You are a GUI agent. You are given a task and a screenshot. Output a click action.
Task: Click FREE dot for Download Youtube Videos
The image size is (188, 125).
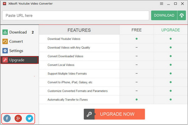point(137,39)
